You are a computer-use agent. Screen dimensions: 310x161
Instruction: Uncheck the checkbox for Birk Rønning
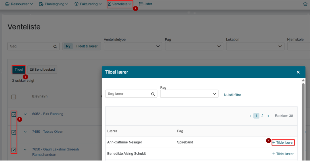[x=14, y=114]
